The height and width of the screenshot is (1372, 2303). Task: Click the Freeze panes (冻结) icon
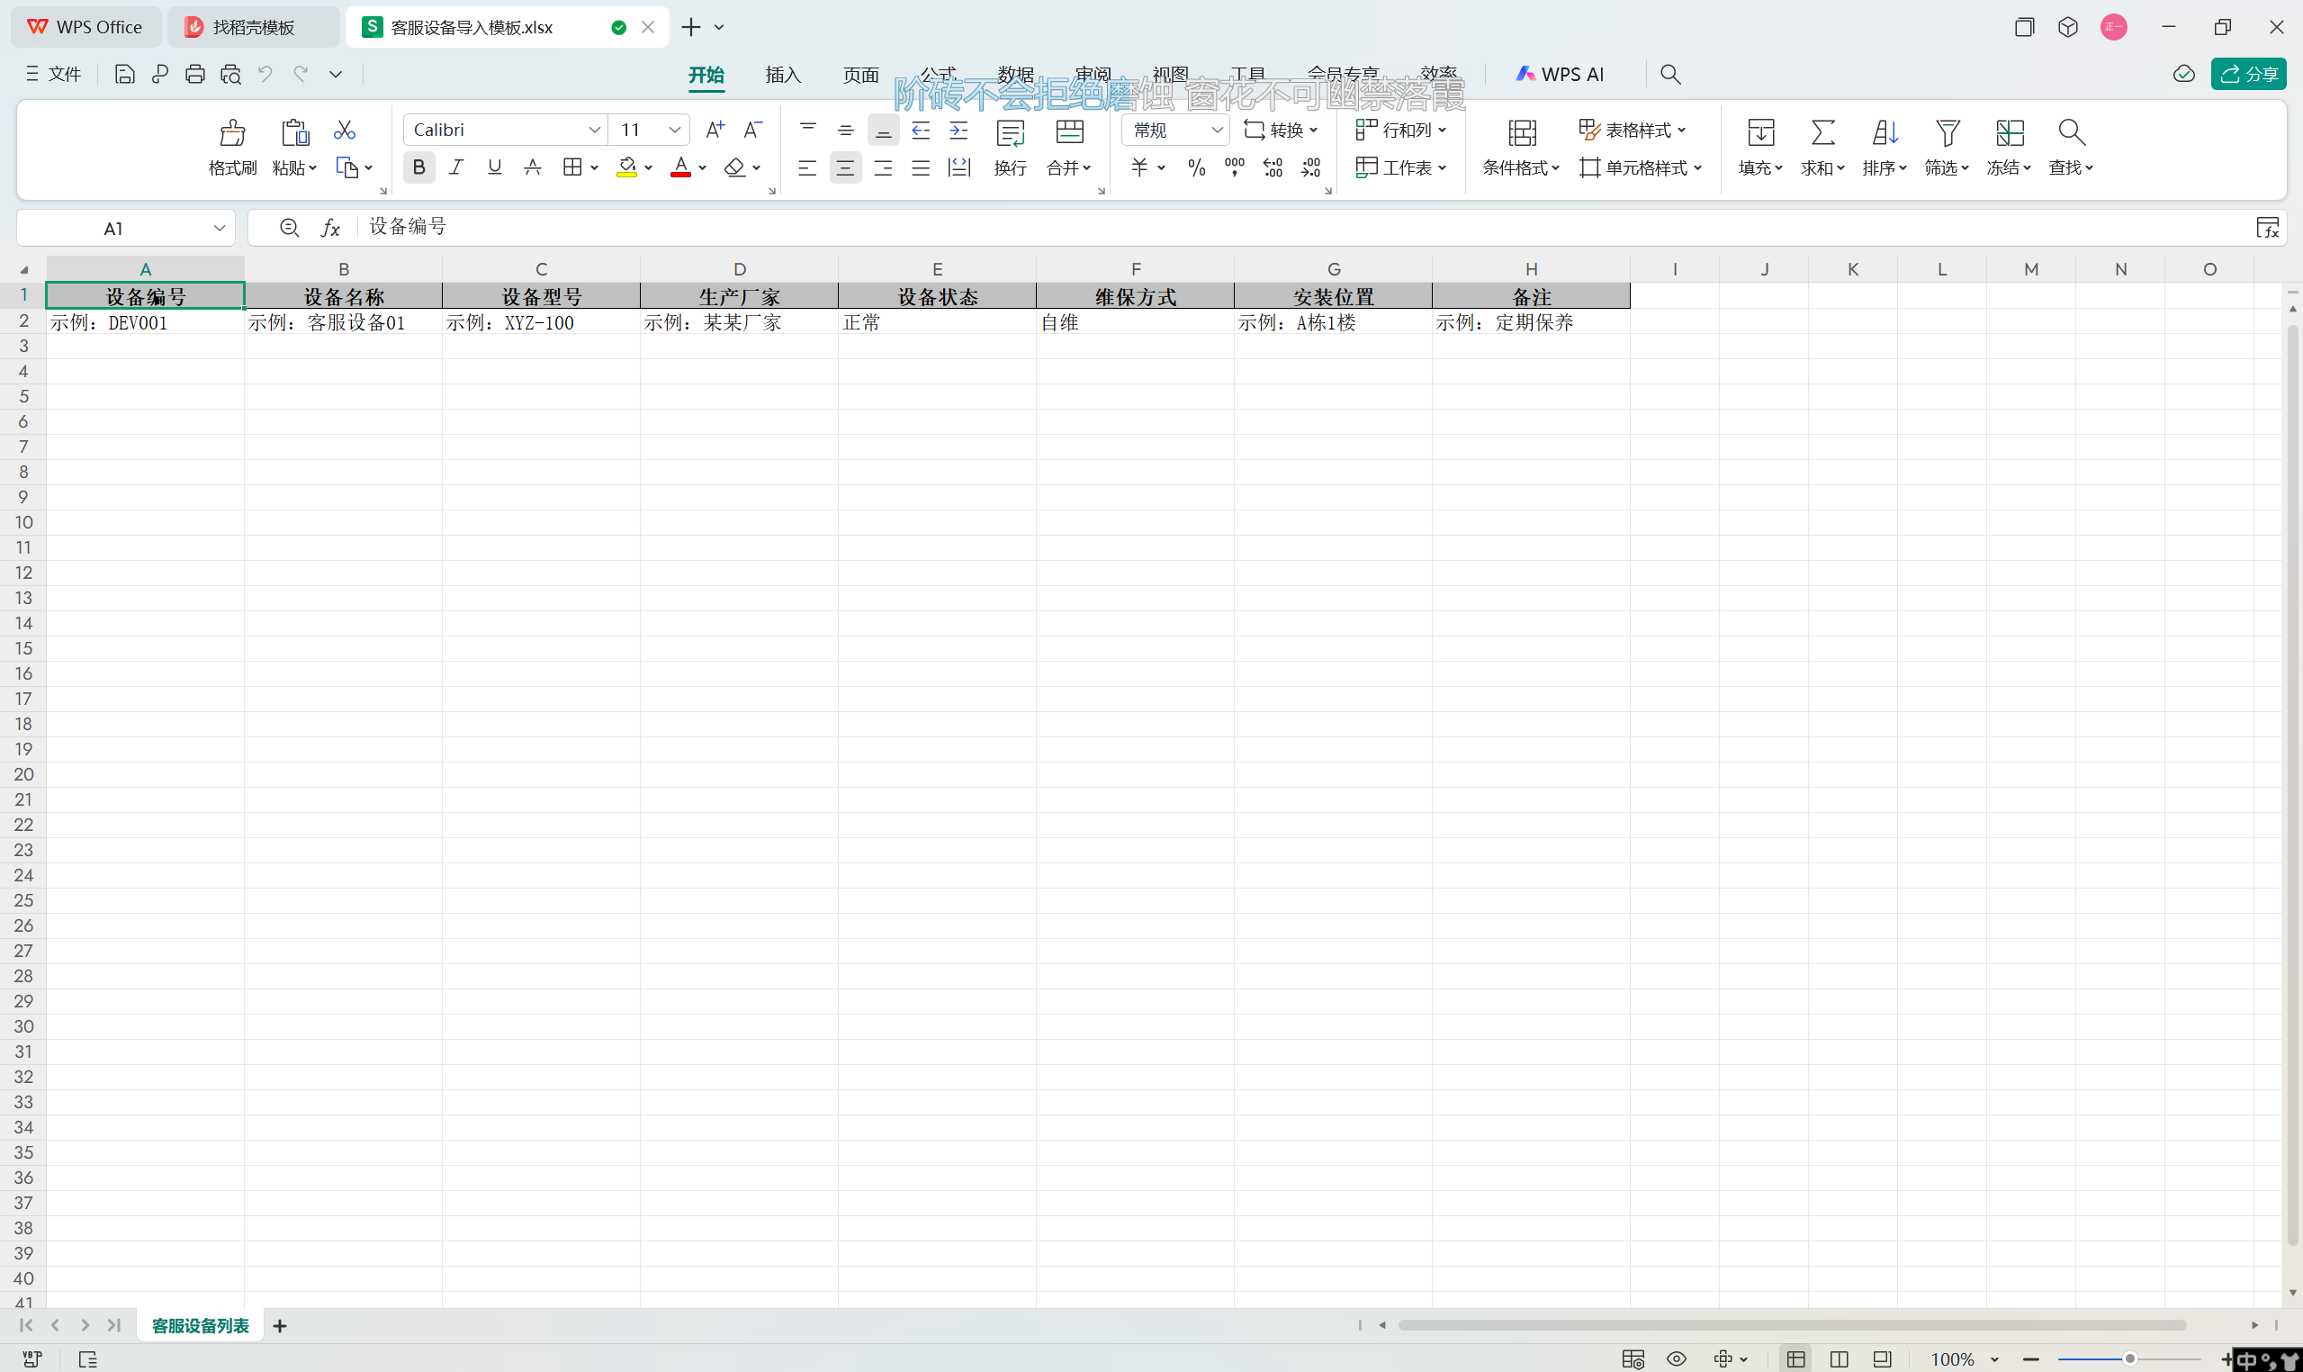click(x=2009, y=133)
